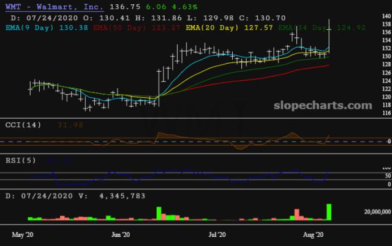Select the open price O: 130.41
This screenshot has height=246, width=392.
(107, 18)
